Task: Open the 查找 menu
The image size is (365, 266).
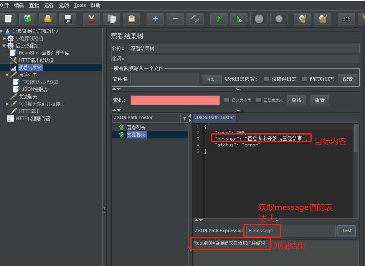Action: tap(34, 5)
